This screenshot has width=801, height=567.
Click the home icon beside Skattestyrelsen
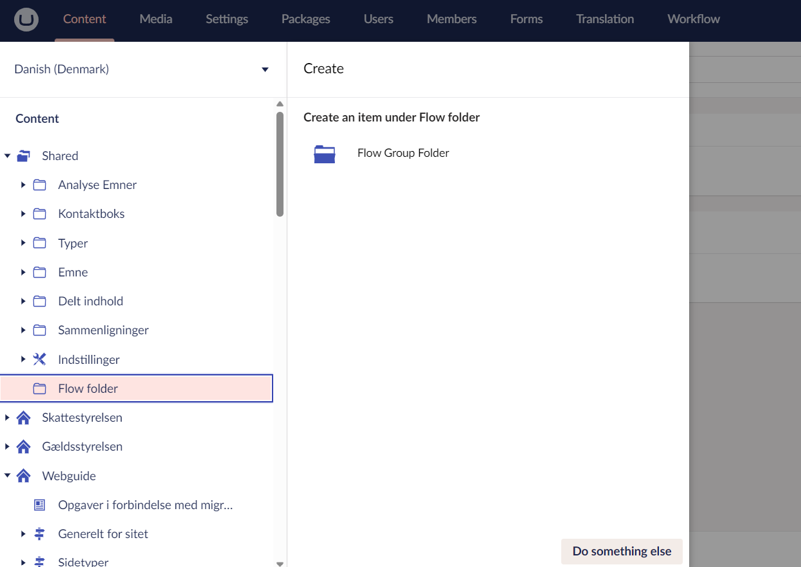click(x=23, y=417)
